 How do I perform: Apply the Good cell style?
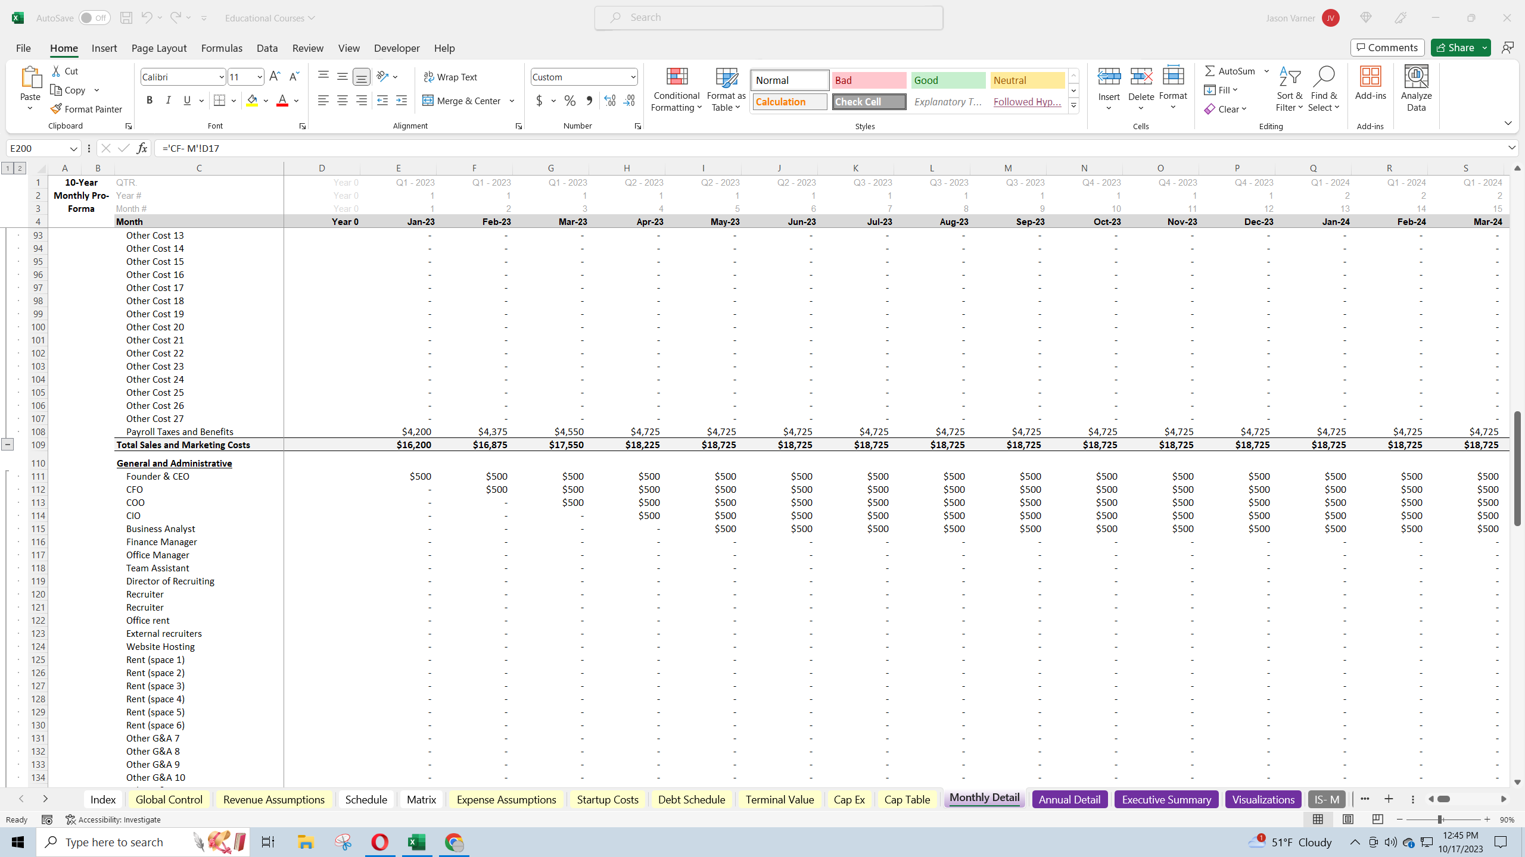pos(948,80)
